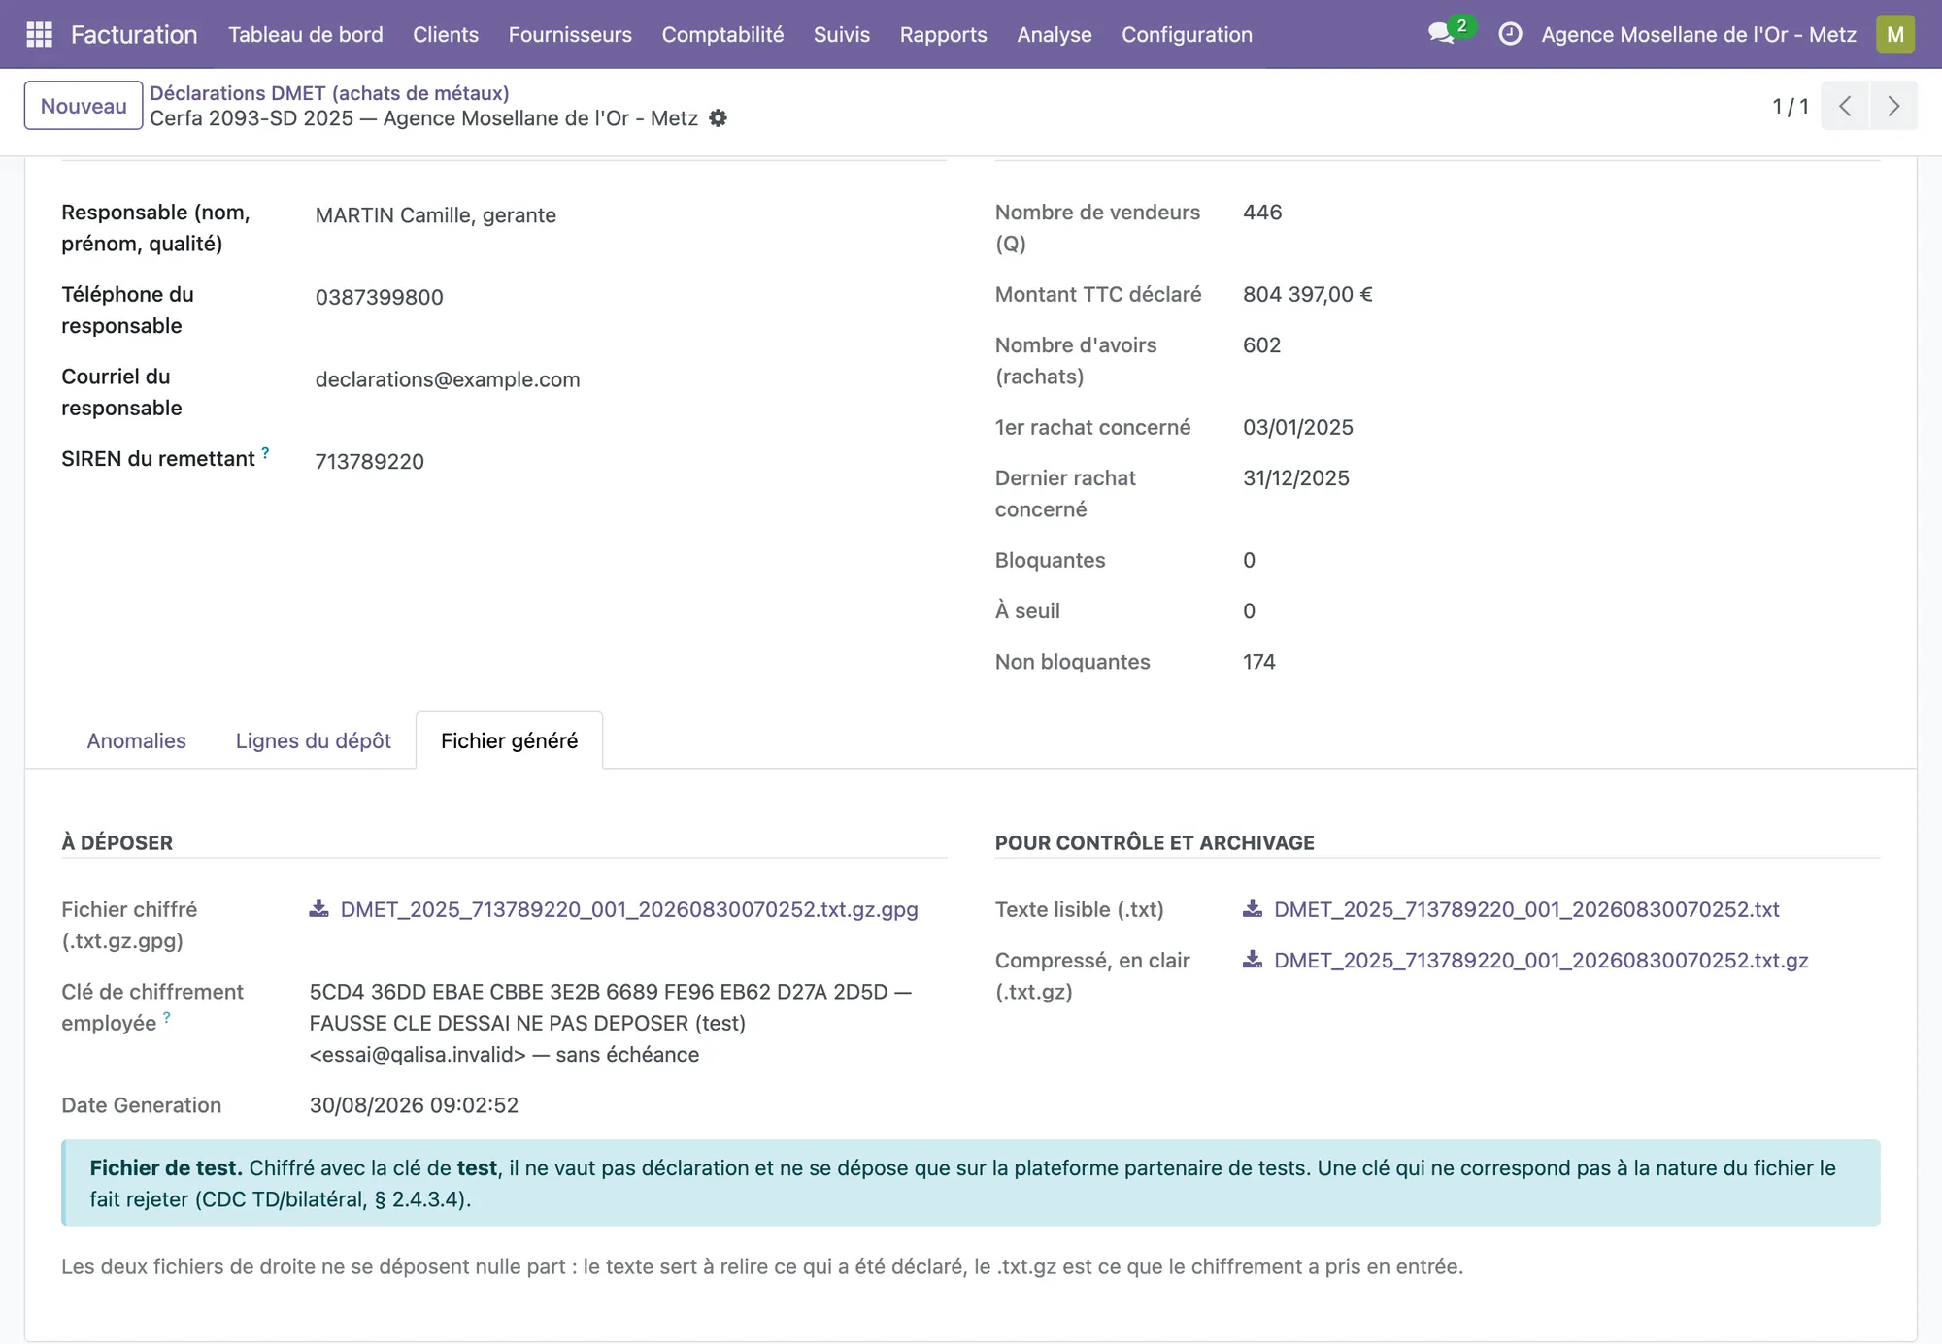This screenshot has width=1942, height=1344.
Task: Open user avatar M menu
Action: tap(1894, 34)
